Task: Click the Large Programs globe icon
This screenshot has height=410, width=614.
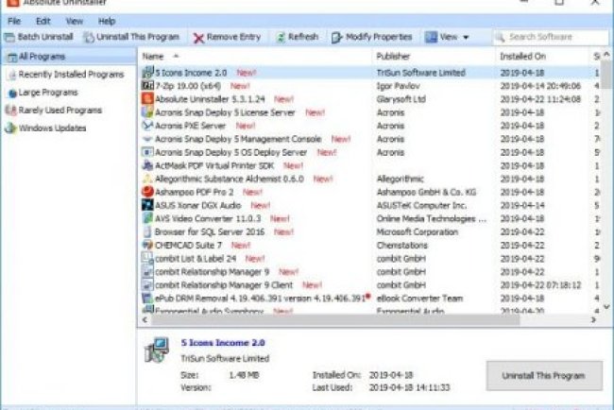Action: click(x=12, y=94)
